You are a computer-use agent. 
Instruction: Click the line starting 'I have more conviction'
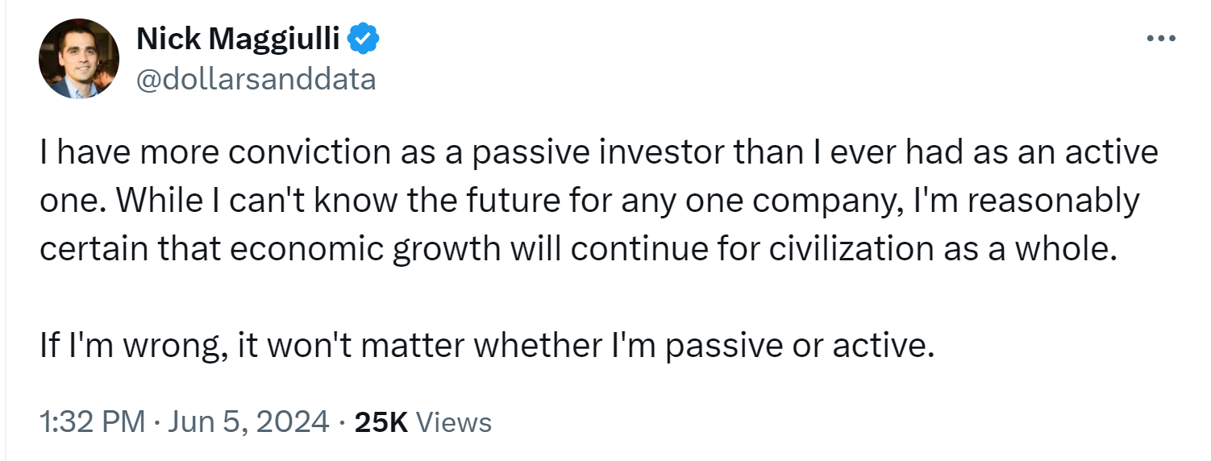[599, 153]
